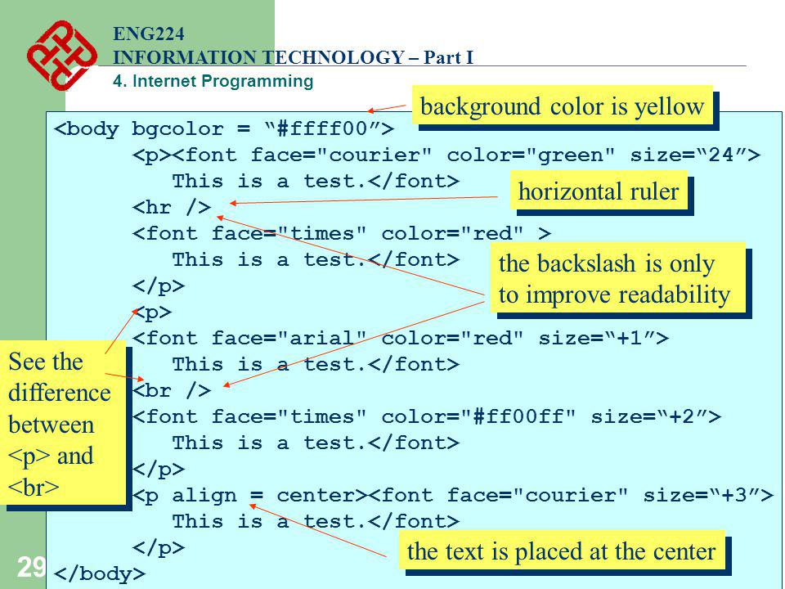This screenshot has height=589, width=785.
Task: Click the <p align = center> code line
Action: (x=452, y=496)
